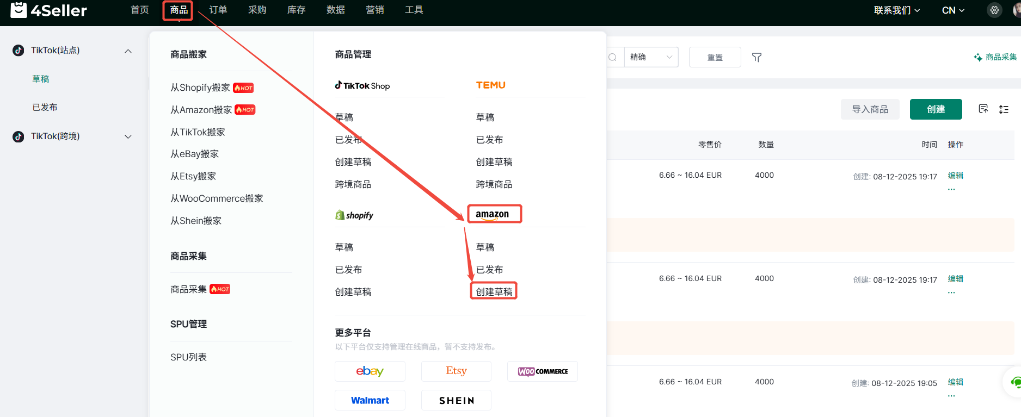Open the 联系我们 dropdown
This screenshot has width=1021, height=417.
[x=897, y=10]
